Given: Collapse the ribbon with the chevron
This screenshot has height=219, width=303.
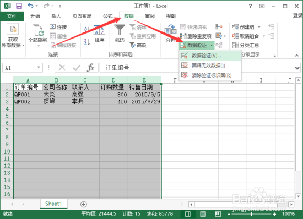Looking at the screenshot, I should point(297,56).
